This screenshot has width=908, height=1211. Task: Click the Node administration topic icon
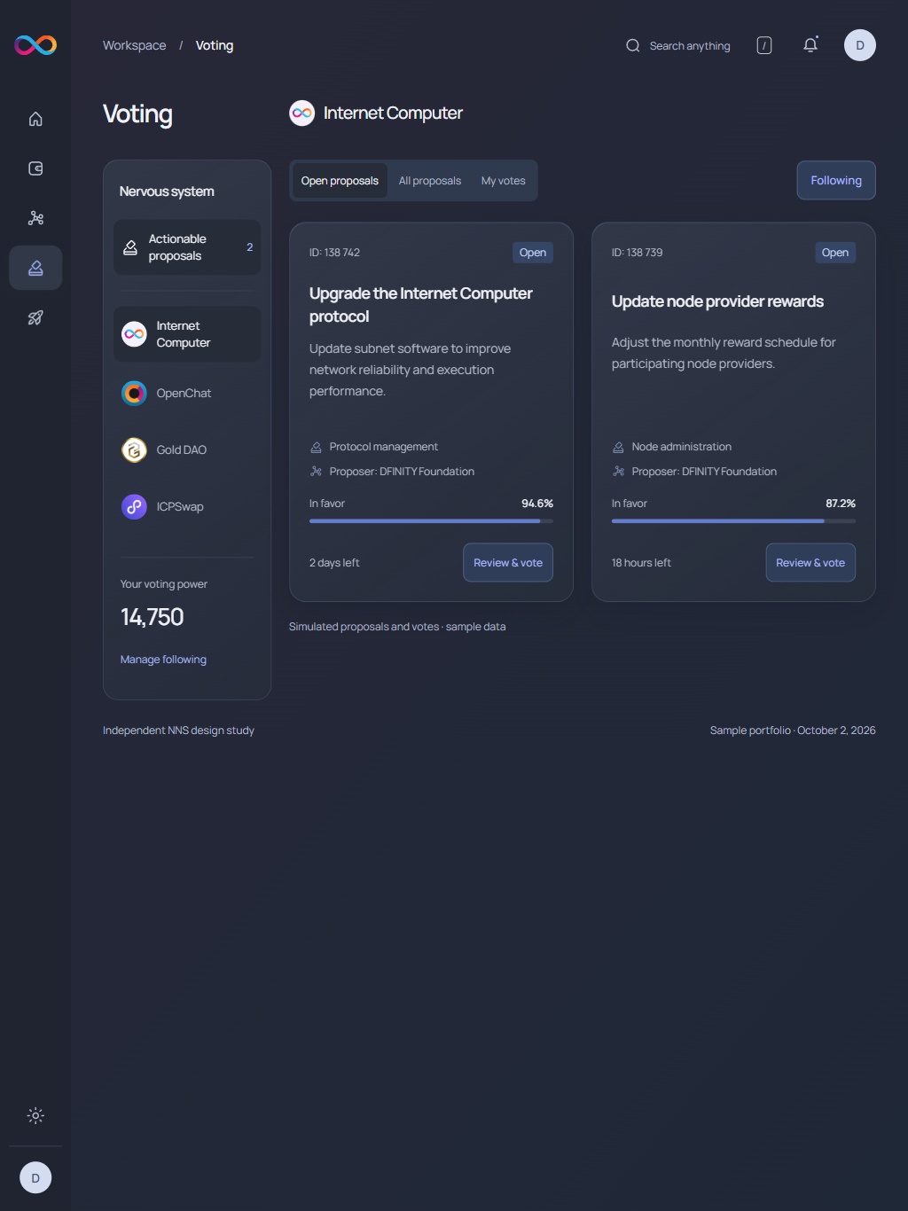(618, 447)
